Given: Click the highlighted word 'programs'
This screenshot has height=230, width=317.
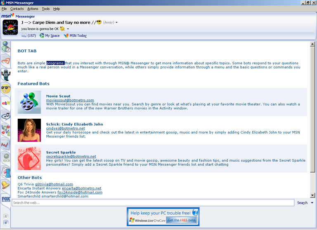Looking at the screenshot, I should tap(55, 63).
